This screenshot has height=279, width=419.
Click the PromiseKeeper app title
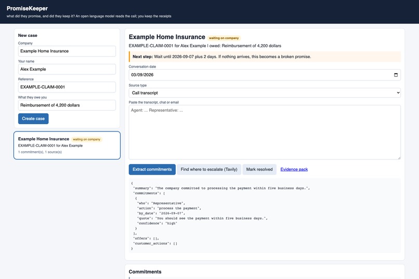[x=27, y=8]
